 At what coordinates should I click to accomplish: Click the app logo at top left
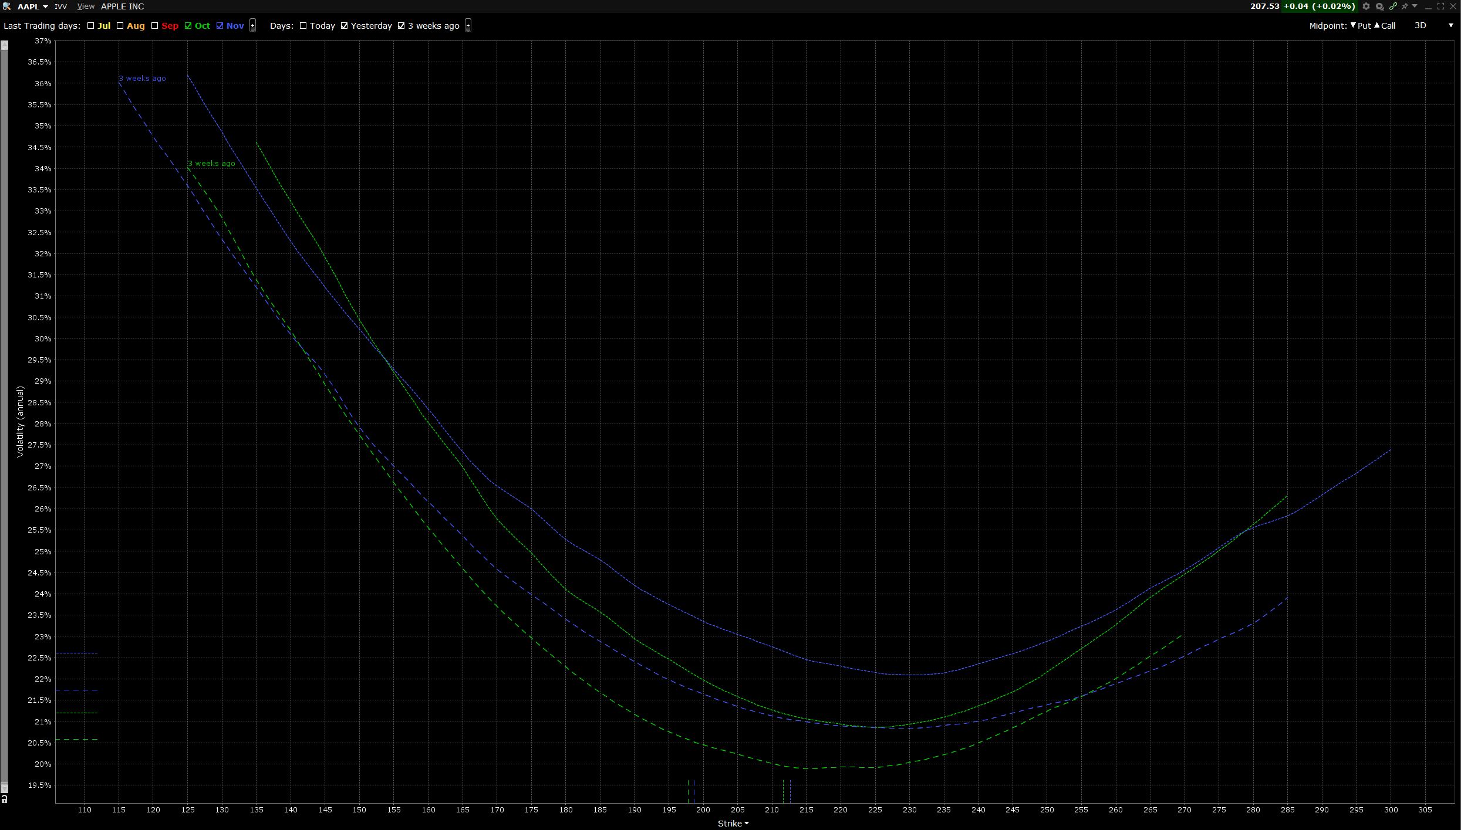(x=6, y=6)
